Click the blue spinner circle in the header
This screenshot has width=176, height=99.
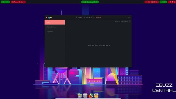coord(49,18)
